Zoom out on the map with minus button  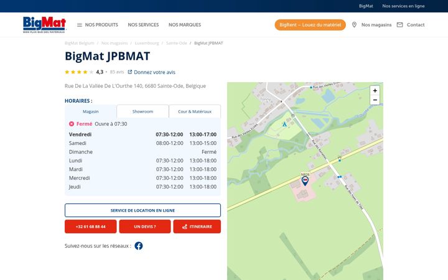click(x=375, y=100)
